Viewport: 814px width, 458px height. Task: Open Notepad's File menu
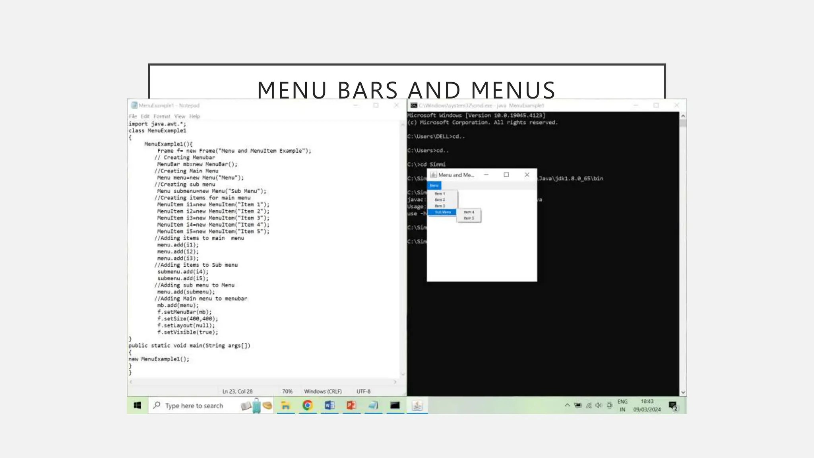pos(133,116)
